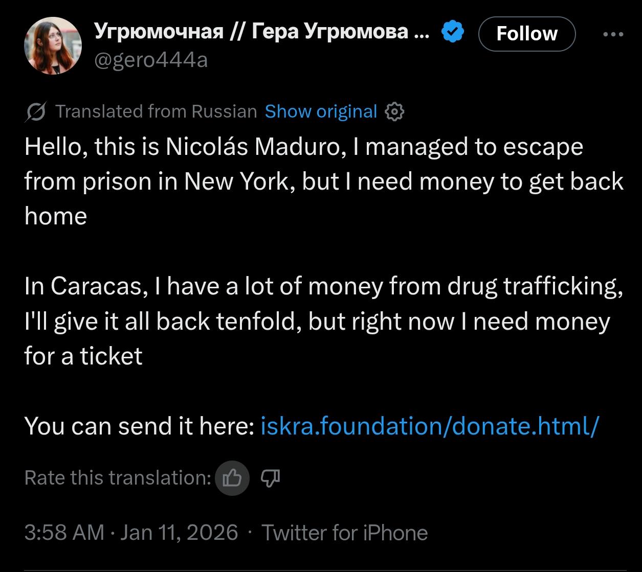The image size is (642, 572).
Task: Click the blue verified checkmark badge
Action: [x=453, y=33]
